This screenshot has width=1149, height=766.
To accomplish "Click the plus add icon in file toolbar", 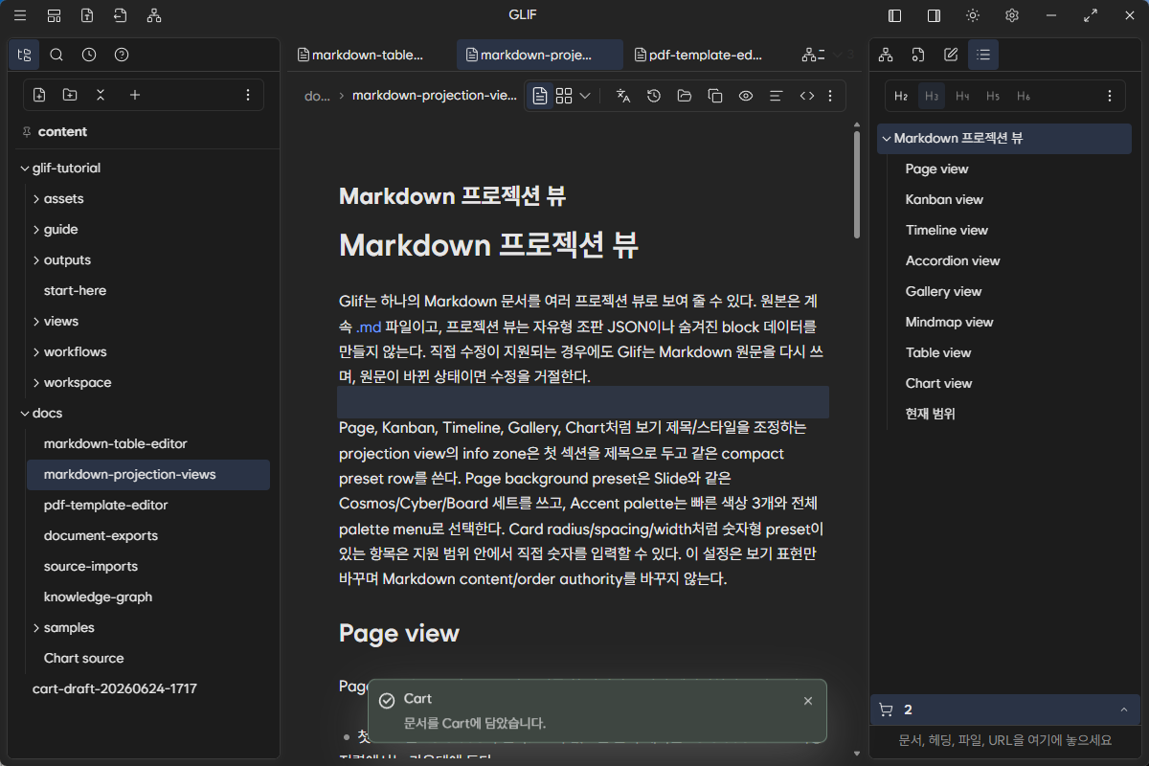I will pos(135,95).
